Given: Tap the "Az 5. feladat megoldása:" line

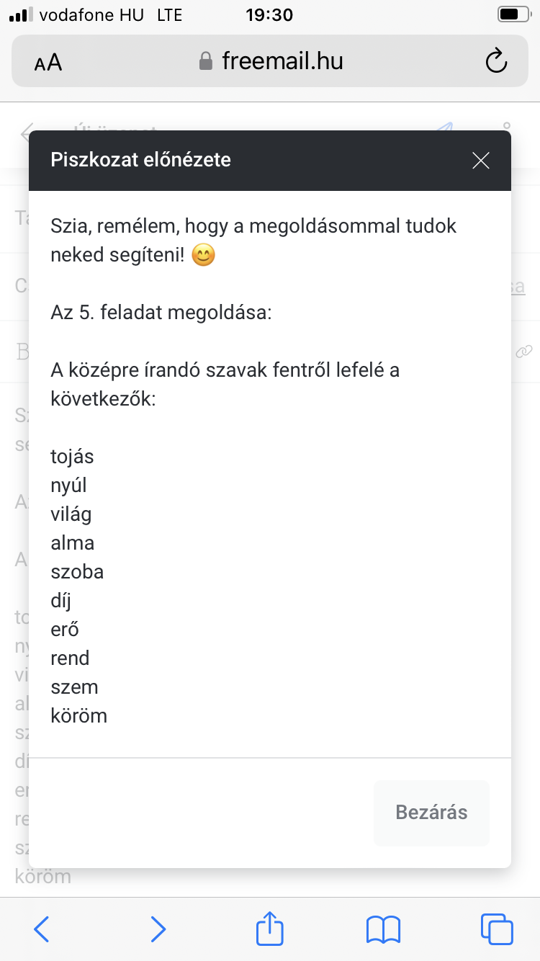Looking at the screenshot, I should pos(161,313).
